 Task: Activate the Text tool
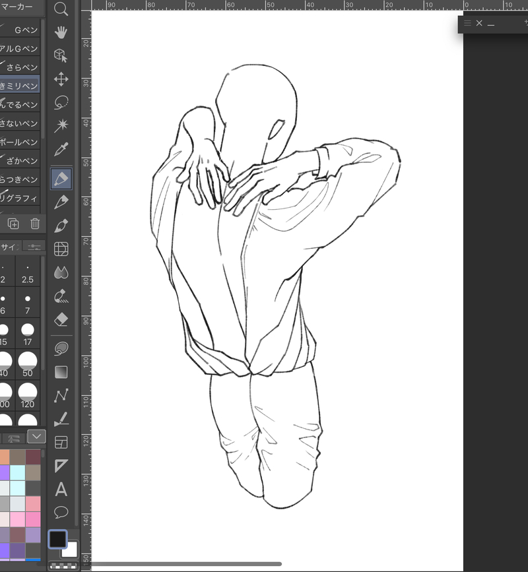[x=61, y=489]
